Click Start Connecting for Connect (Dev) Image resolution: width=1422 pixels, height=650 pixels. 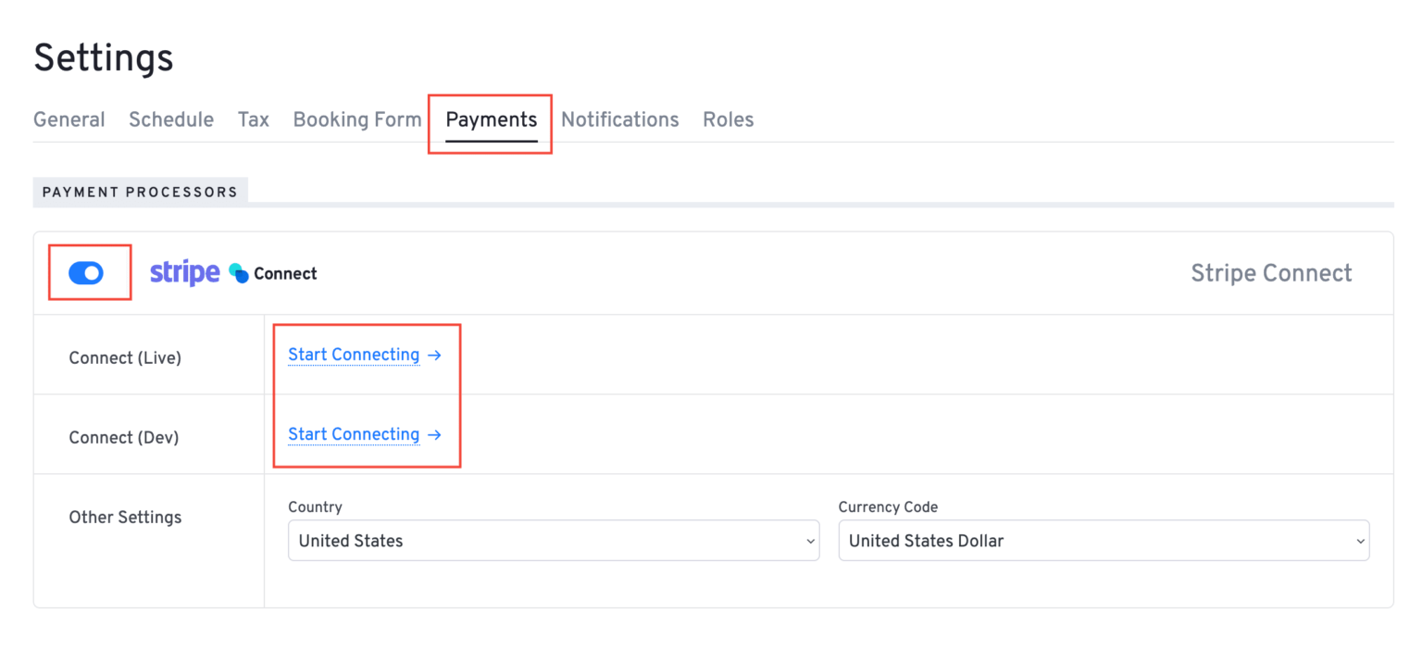[354, 434]
